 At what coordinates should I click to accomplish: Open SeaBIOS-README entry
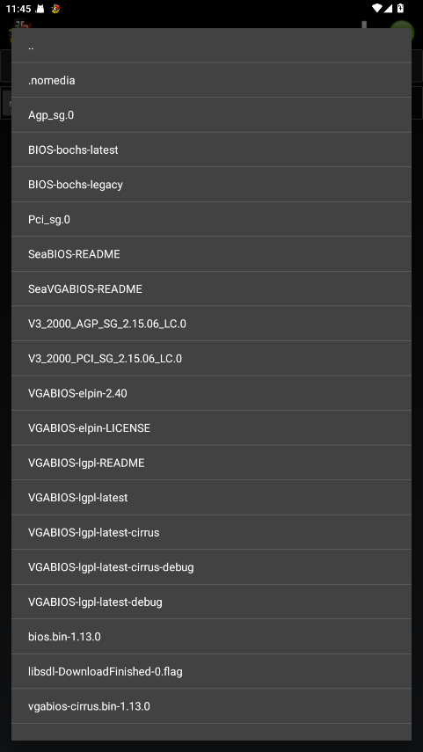pos(211,254)
